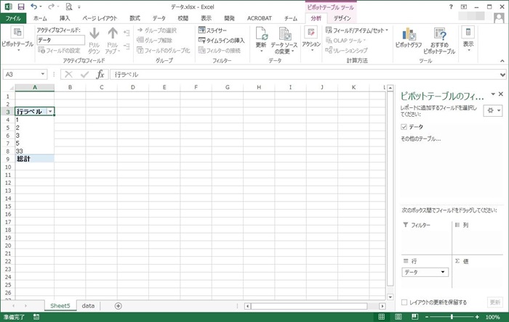
Task: Switch to the ページレイアウト tab
Action: tap(100, 18)
